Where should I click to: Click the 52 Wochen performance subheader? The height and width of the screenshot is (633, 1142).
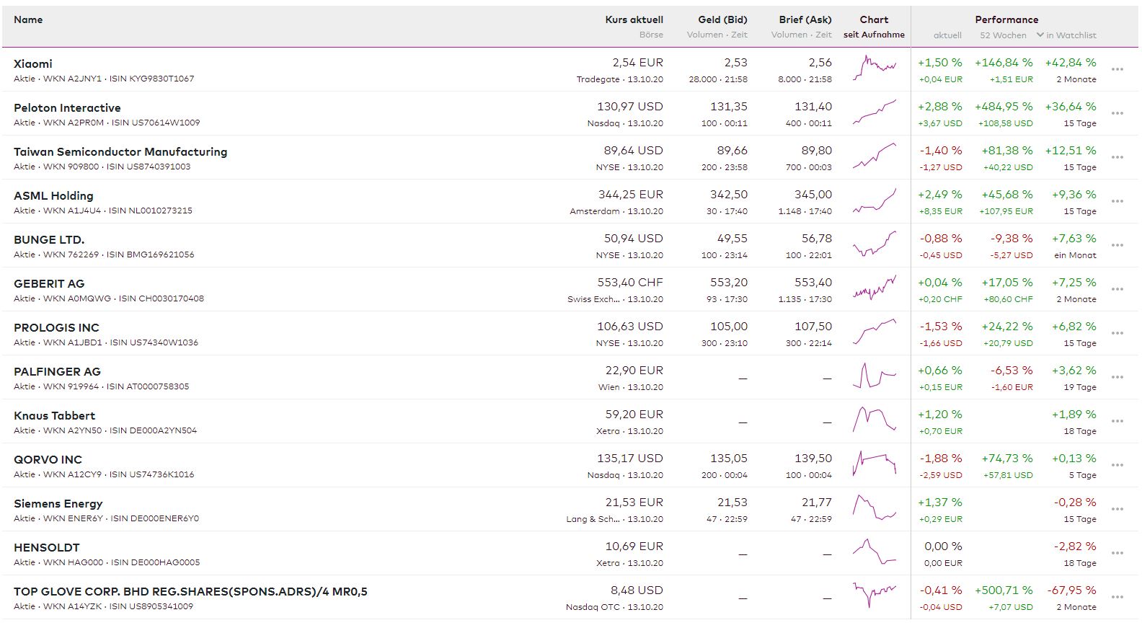click(x=1002, y=35)
